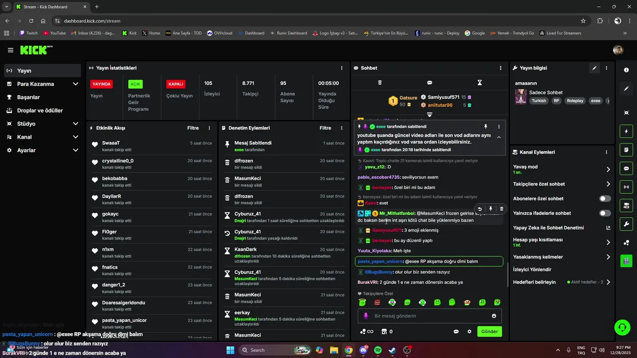Open Discord from the Windows taskbar

(363, 350)
